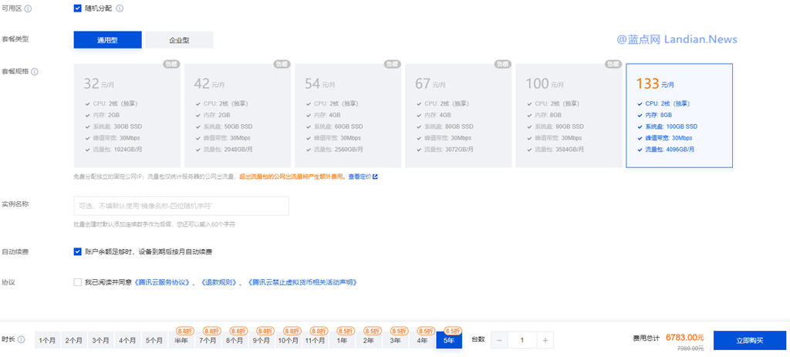Click the 实例名称 input field
This screenshot has height=357, width=790.
[181, 206]
